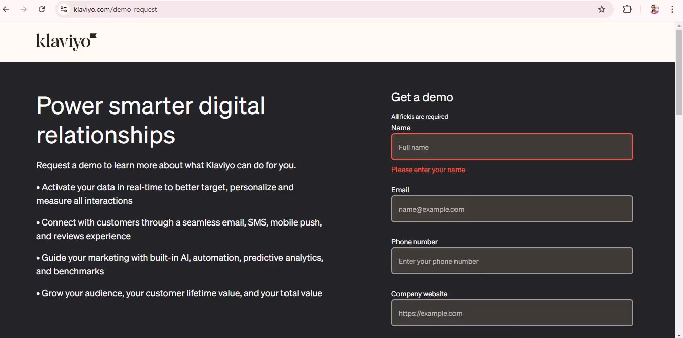Click the Company website input field
683x338 pixels.
click(512, 313)
